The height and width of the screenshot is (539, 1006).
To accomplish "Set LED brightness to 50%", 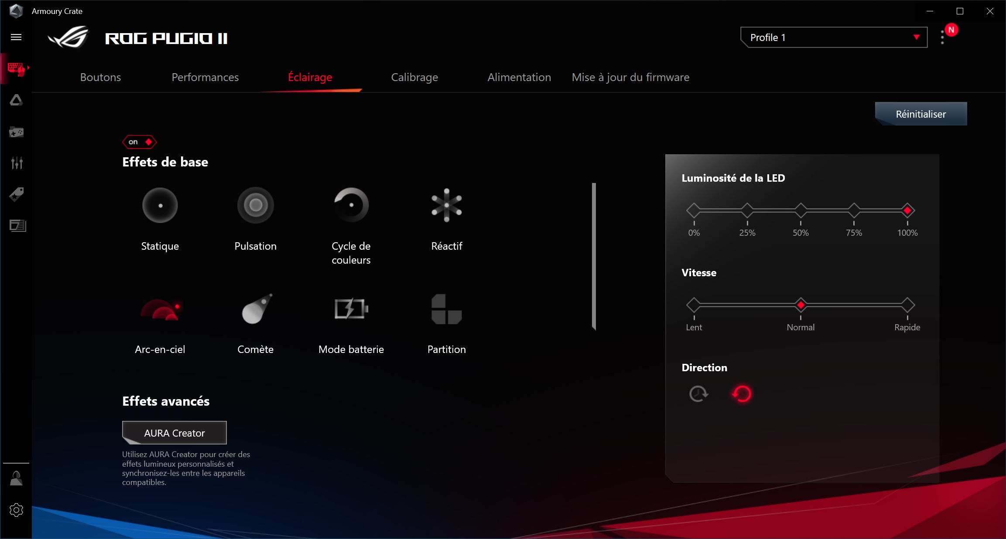I will pos(801,211).
